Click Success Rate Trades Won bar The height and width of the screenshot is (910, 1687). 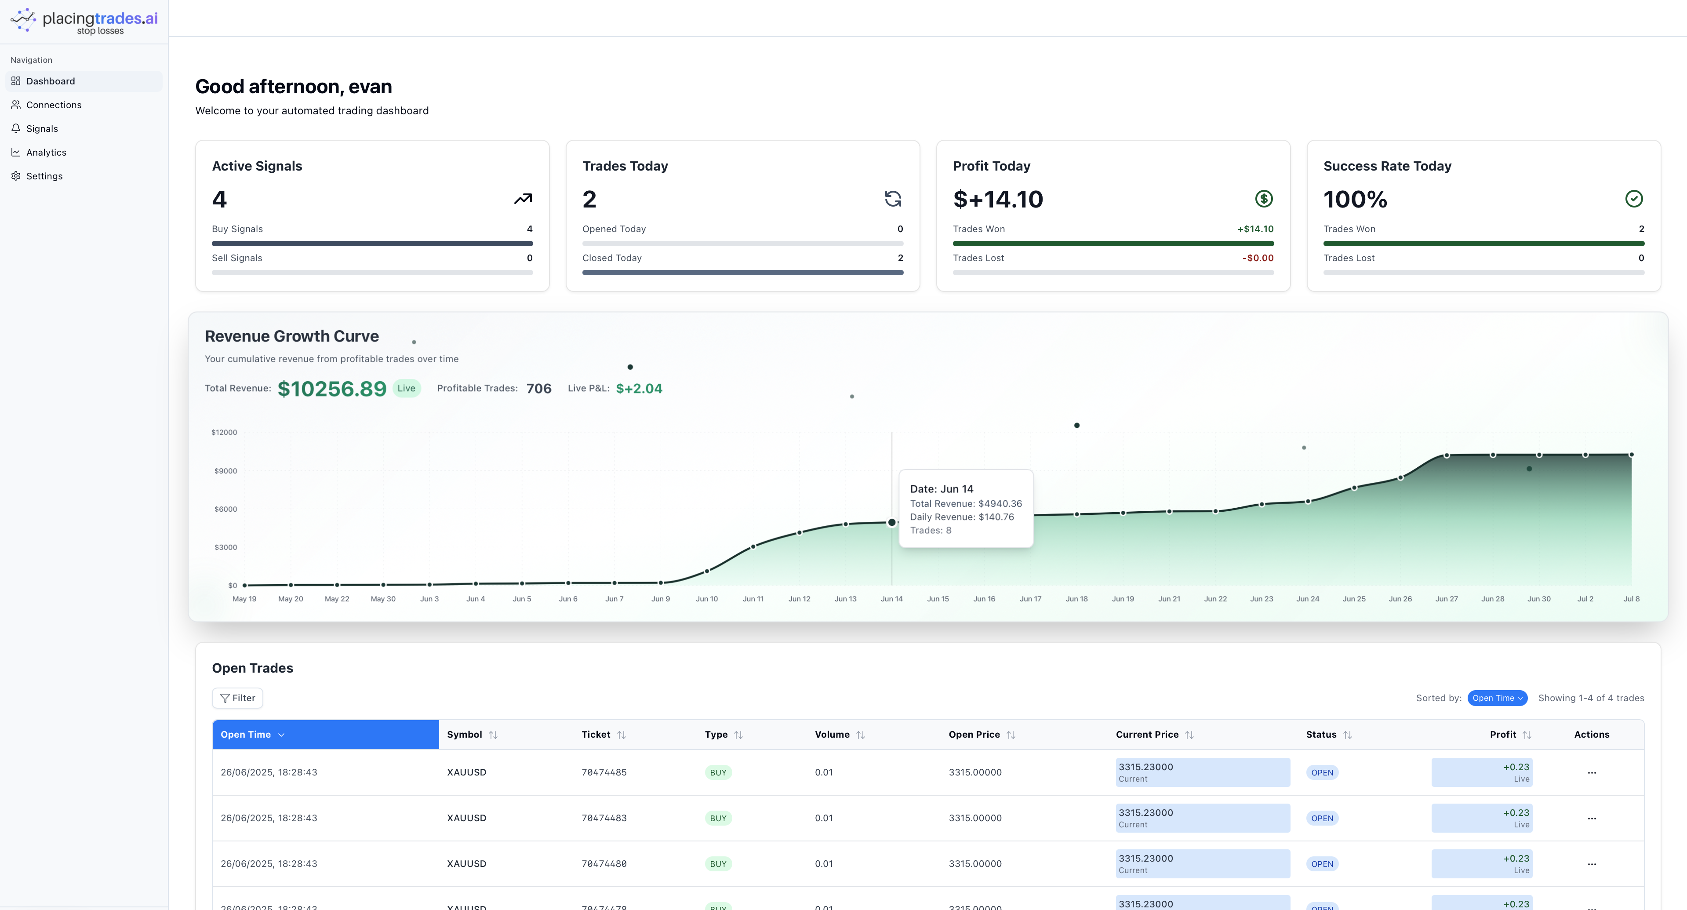pos(1483,243)
